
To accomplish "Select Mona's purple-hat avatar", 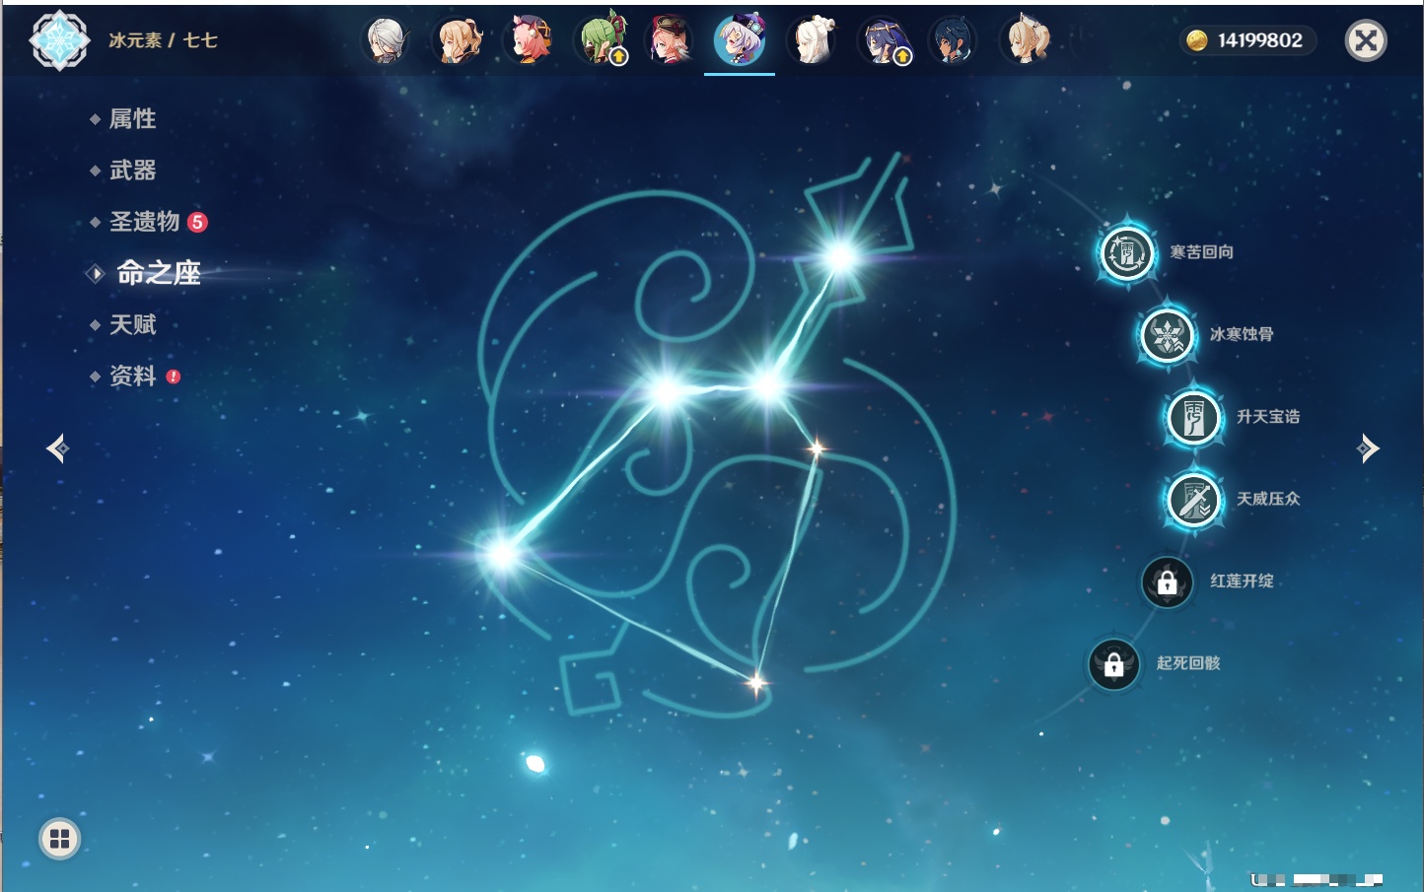I will pos(885,40).
